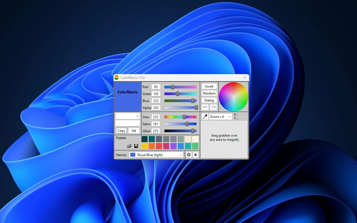The width and height of the screenshot is (357, 223).
Task: Pick a color from the color wheel
Action: [233, 97]
